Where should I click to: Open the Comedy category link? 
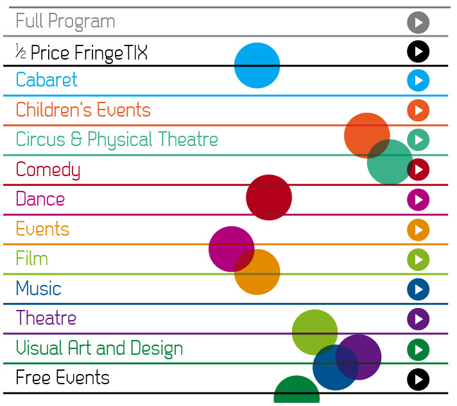coord(48,170)
